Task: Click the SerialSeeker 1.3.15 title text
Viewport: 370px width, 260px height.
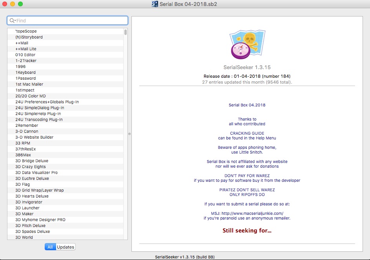Action: [247, 67]
